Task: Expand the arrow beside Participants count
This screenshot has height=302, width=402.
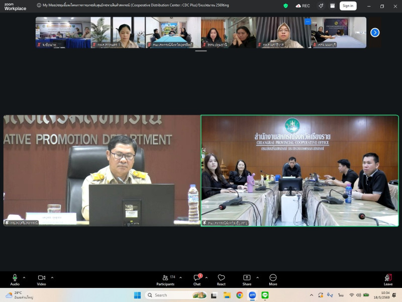Action: click(x=180, y=278)
